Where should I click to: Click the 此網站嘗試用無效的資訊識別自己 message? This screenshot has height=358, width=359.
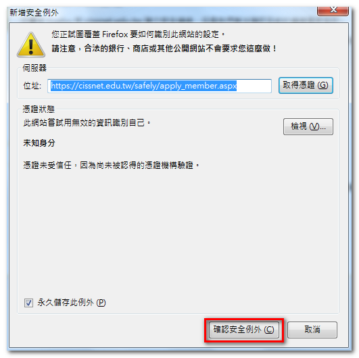87,123
